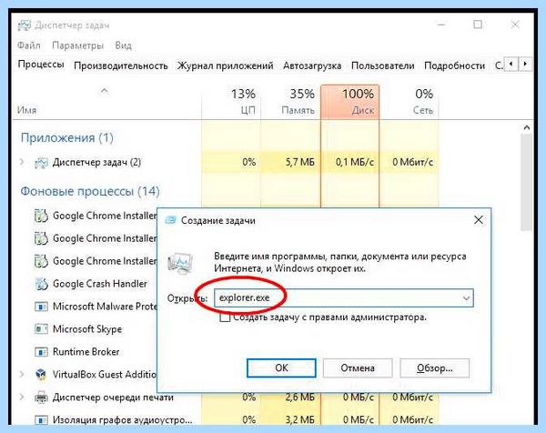Click the 3,2 МБ memory value
The image size is (546, 433).
click(299, 419)
